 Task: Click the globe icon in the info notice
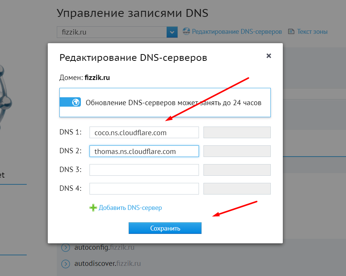pos(76,102)
